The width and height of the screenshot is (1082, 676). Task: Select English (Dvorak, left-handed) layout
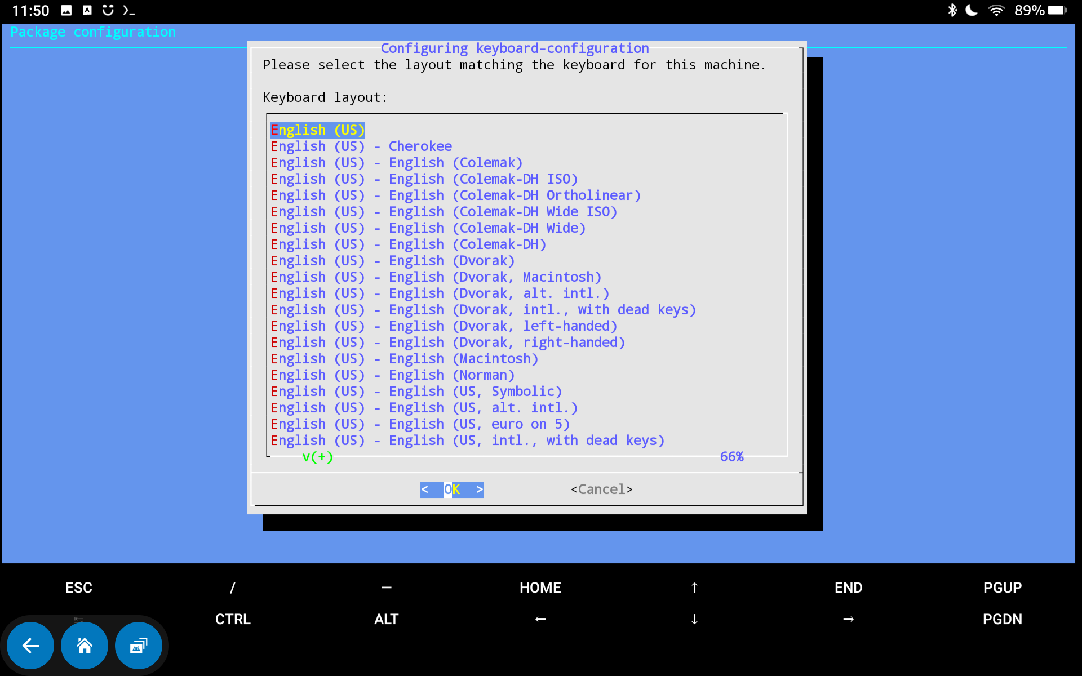pyautogui.click(x=444, y=326)
